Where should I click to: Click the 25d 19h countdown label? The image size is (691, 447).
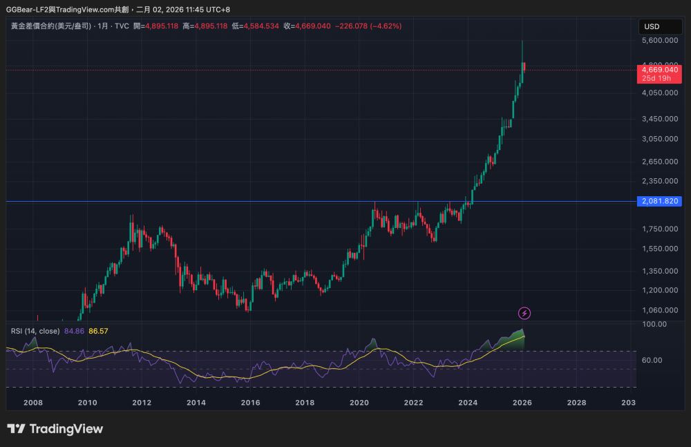pyautogui.click(x=658, y=78)
